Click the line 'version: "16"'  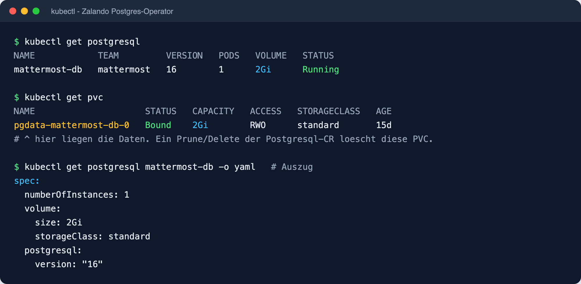click(x=69, y=264)
